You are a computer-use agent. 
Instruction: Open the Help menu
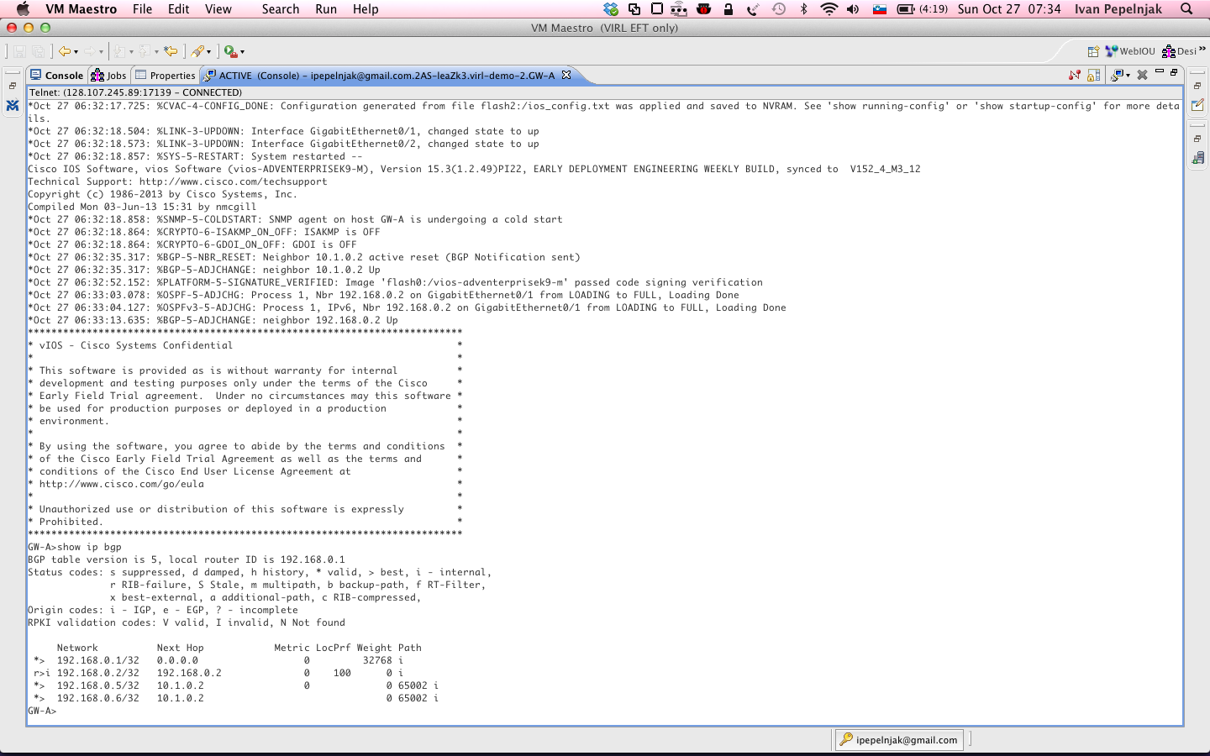click(x=366, y=9)
